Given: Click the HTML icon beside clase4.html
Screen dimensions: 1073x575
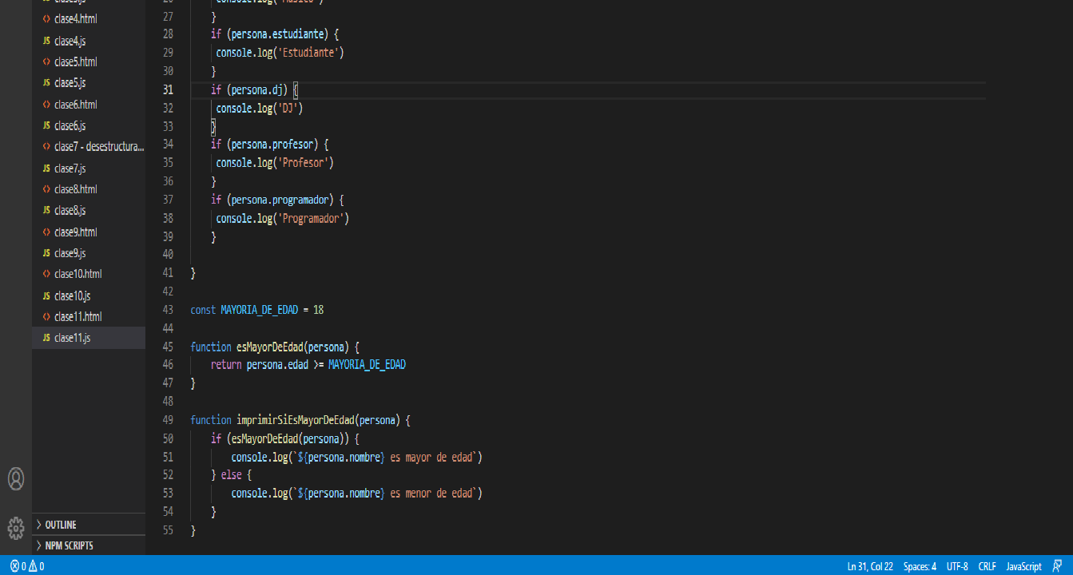Looking at the screenshot, I should tap(46, 18).
